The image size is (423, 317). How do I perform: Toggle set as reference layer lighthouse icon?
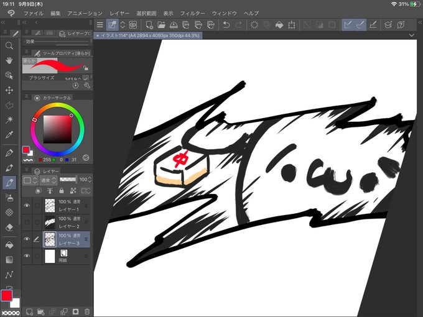click(50, 191)
